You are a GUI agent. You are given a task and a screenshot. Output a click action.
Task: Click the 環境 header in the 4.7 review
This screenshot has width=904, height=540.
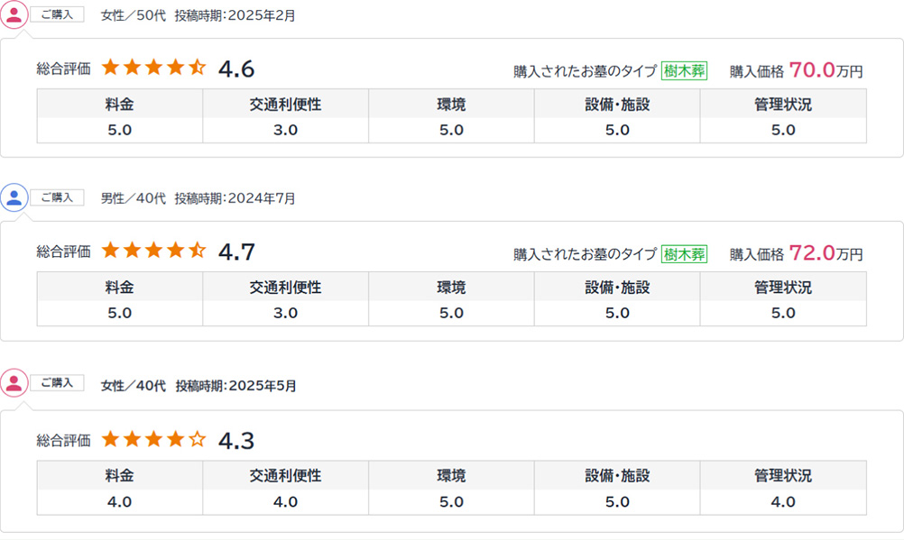[x=451, y=287]
